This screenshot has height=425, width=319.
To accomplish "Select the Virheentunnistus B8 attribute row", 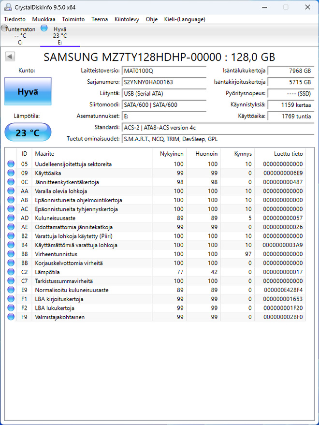I will [x=155, y=254].
